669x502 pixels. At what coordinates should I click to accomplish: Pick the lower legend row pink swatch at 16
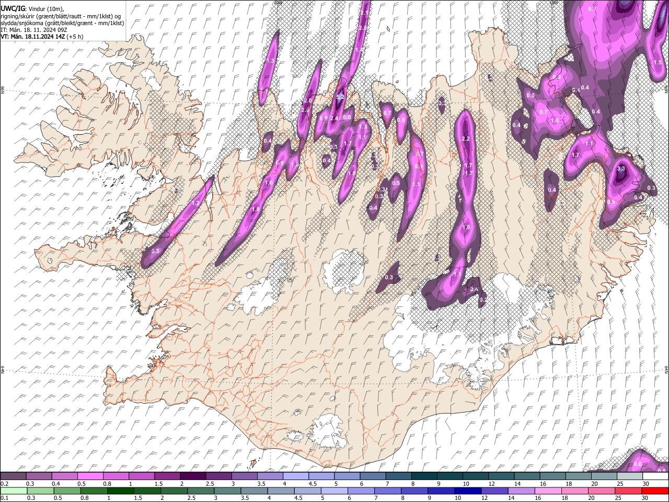548,490
